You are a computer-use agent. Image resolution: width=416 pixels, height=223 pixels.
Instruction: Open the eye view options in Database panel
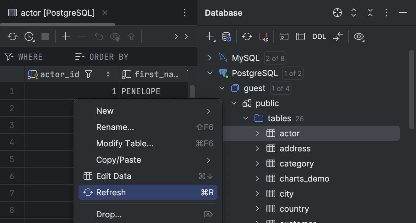(359, 36)
